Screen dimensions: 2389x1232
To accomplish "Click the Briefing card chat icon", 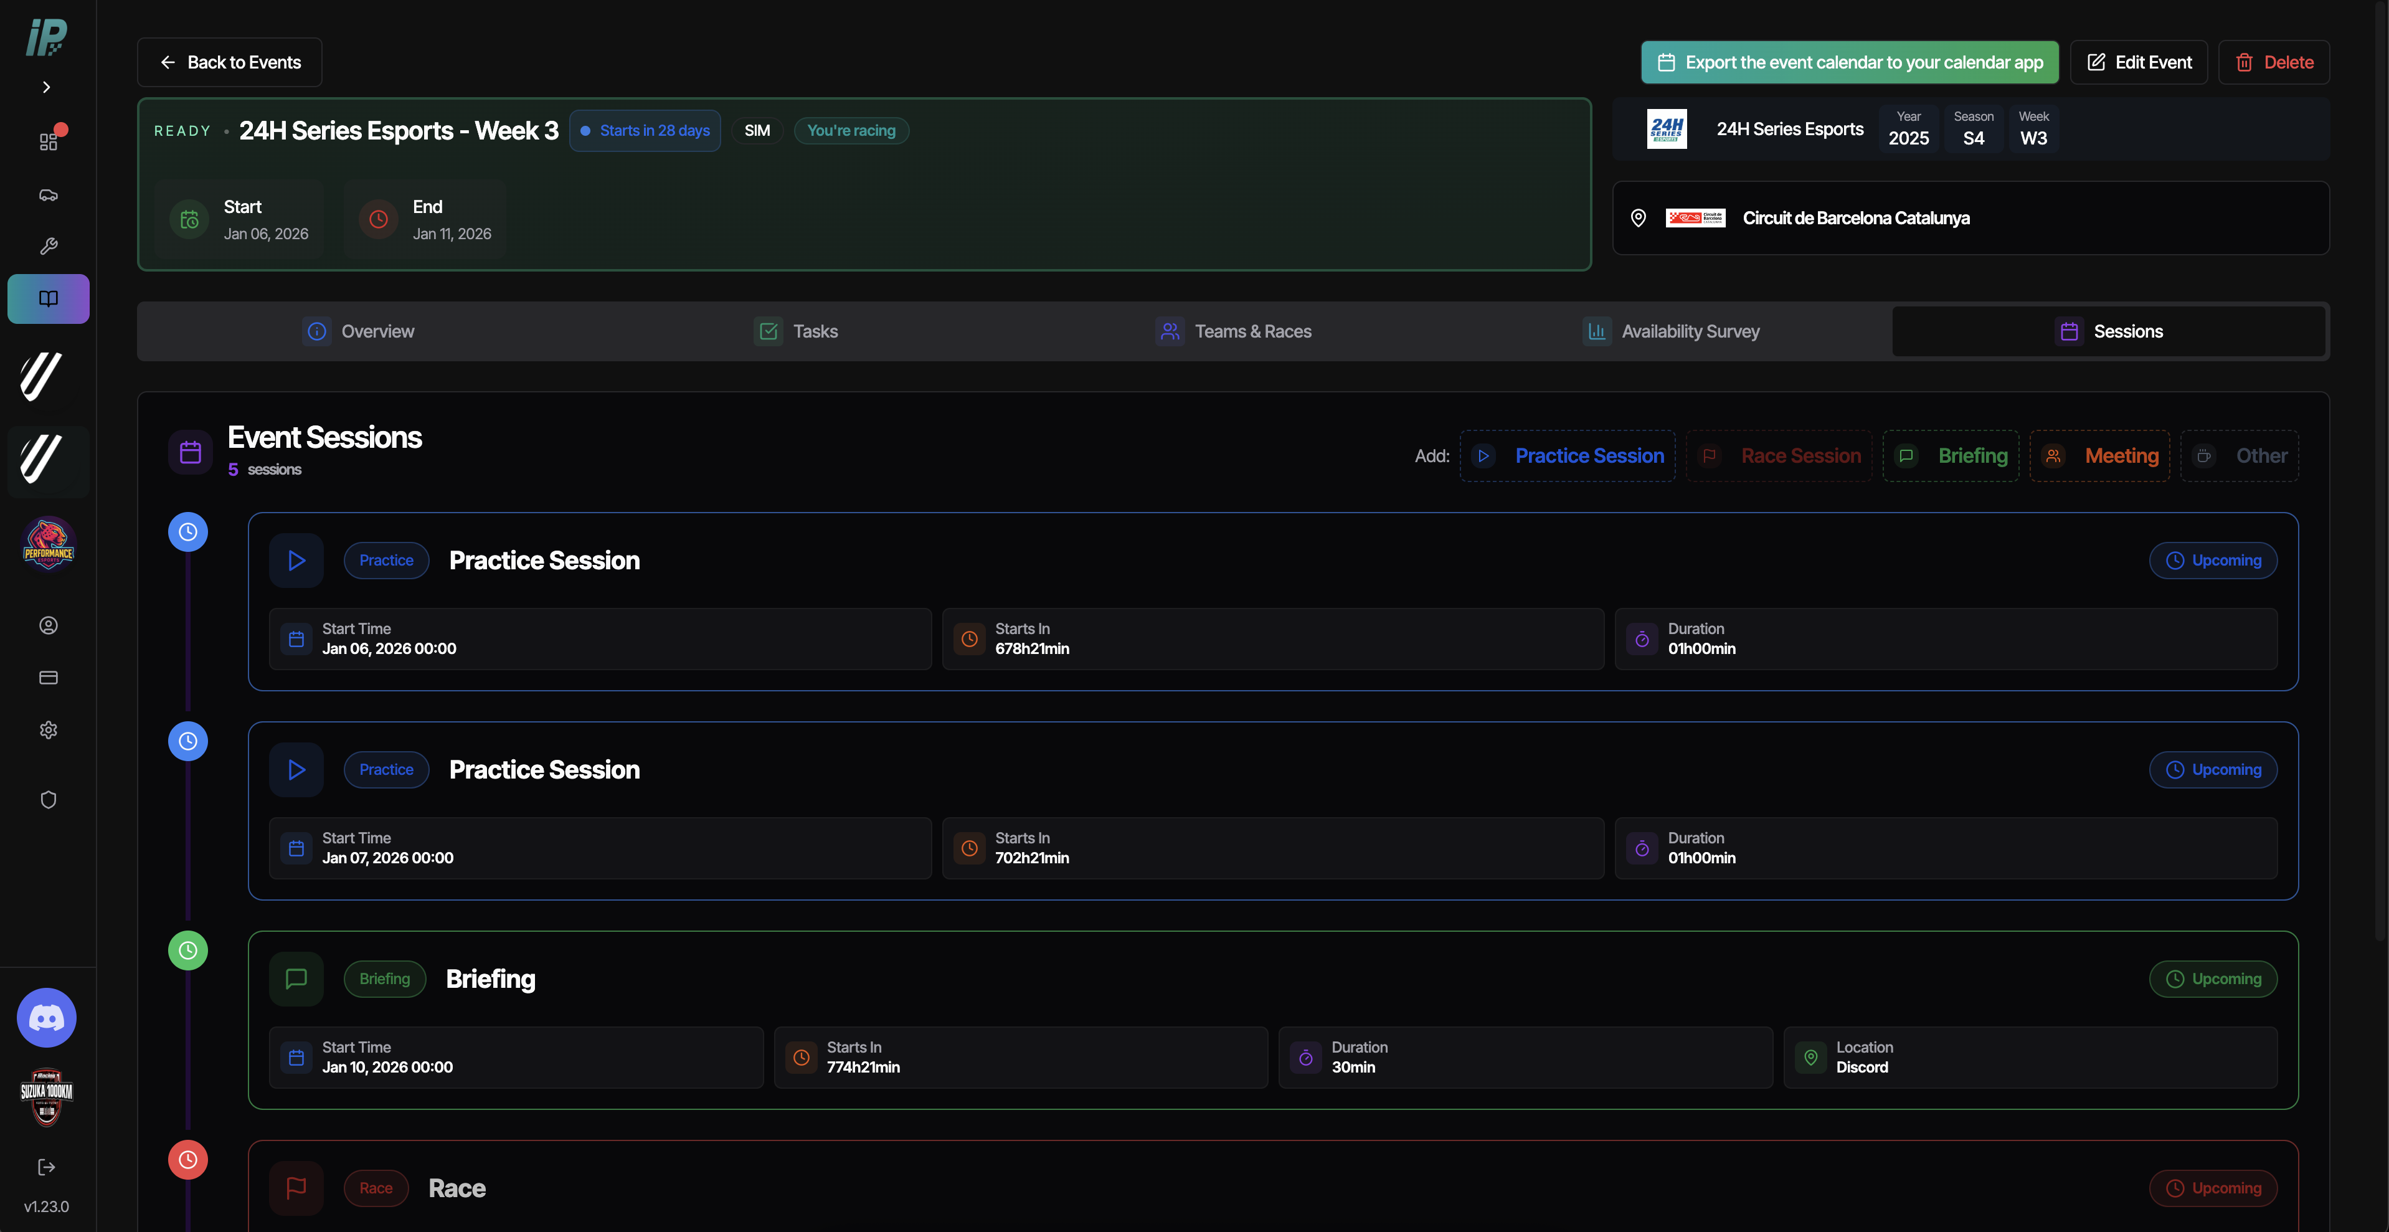I will [x=297, y=978].
